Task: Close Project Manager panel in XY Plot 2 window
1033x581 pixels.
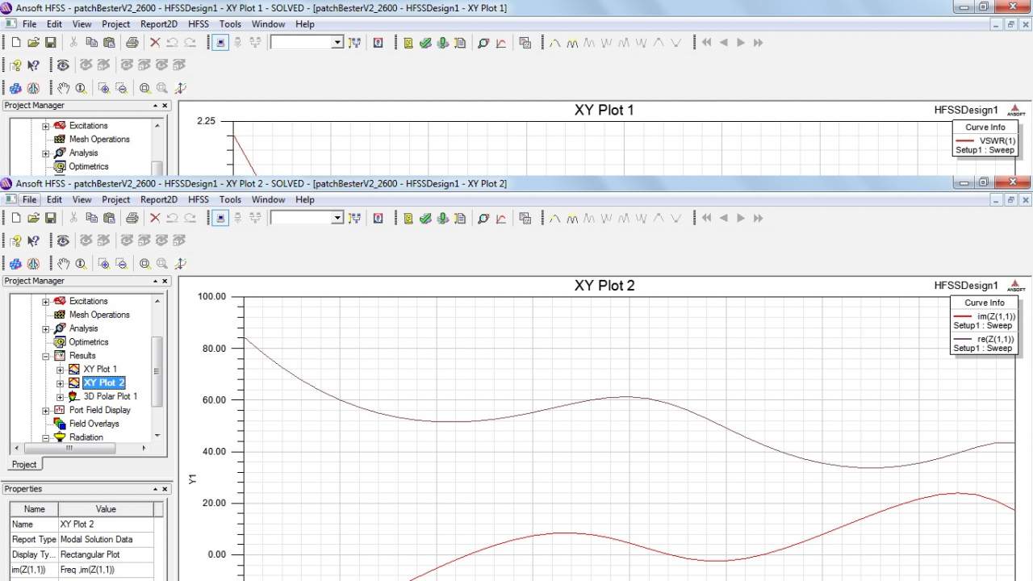Action: tap(165, 281)
